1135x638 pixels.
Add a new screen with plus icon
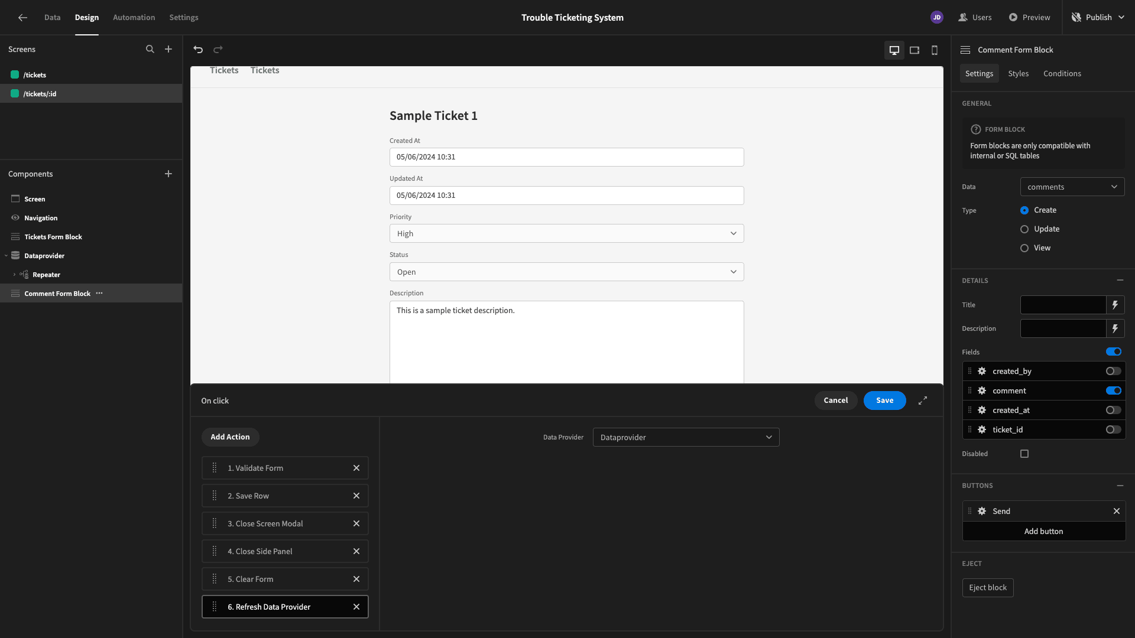point(168,50)
